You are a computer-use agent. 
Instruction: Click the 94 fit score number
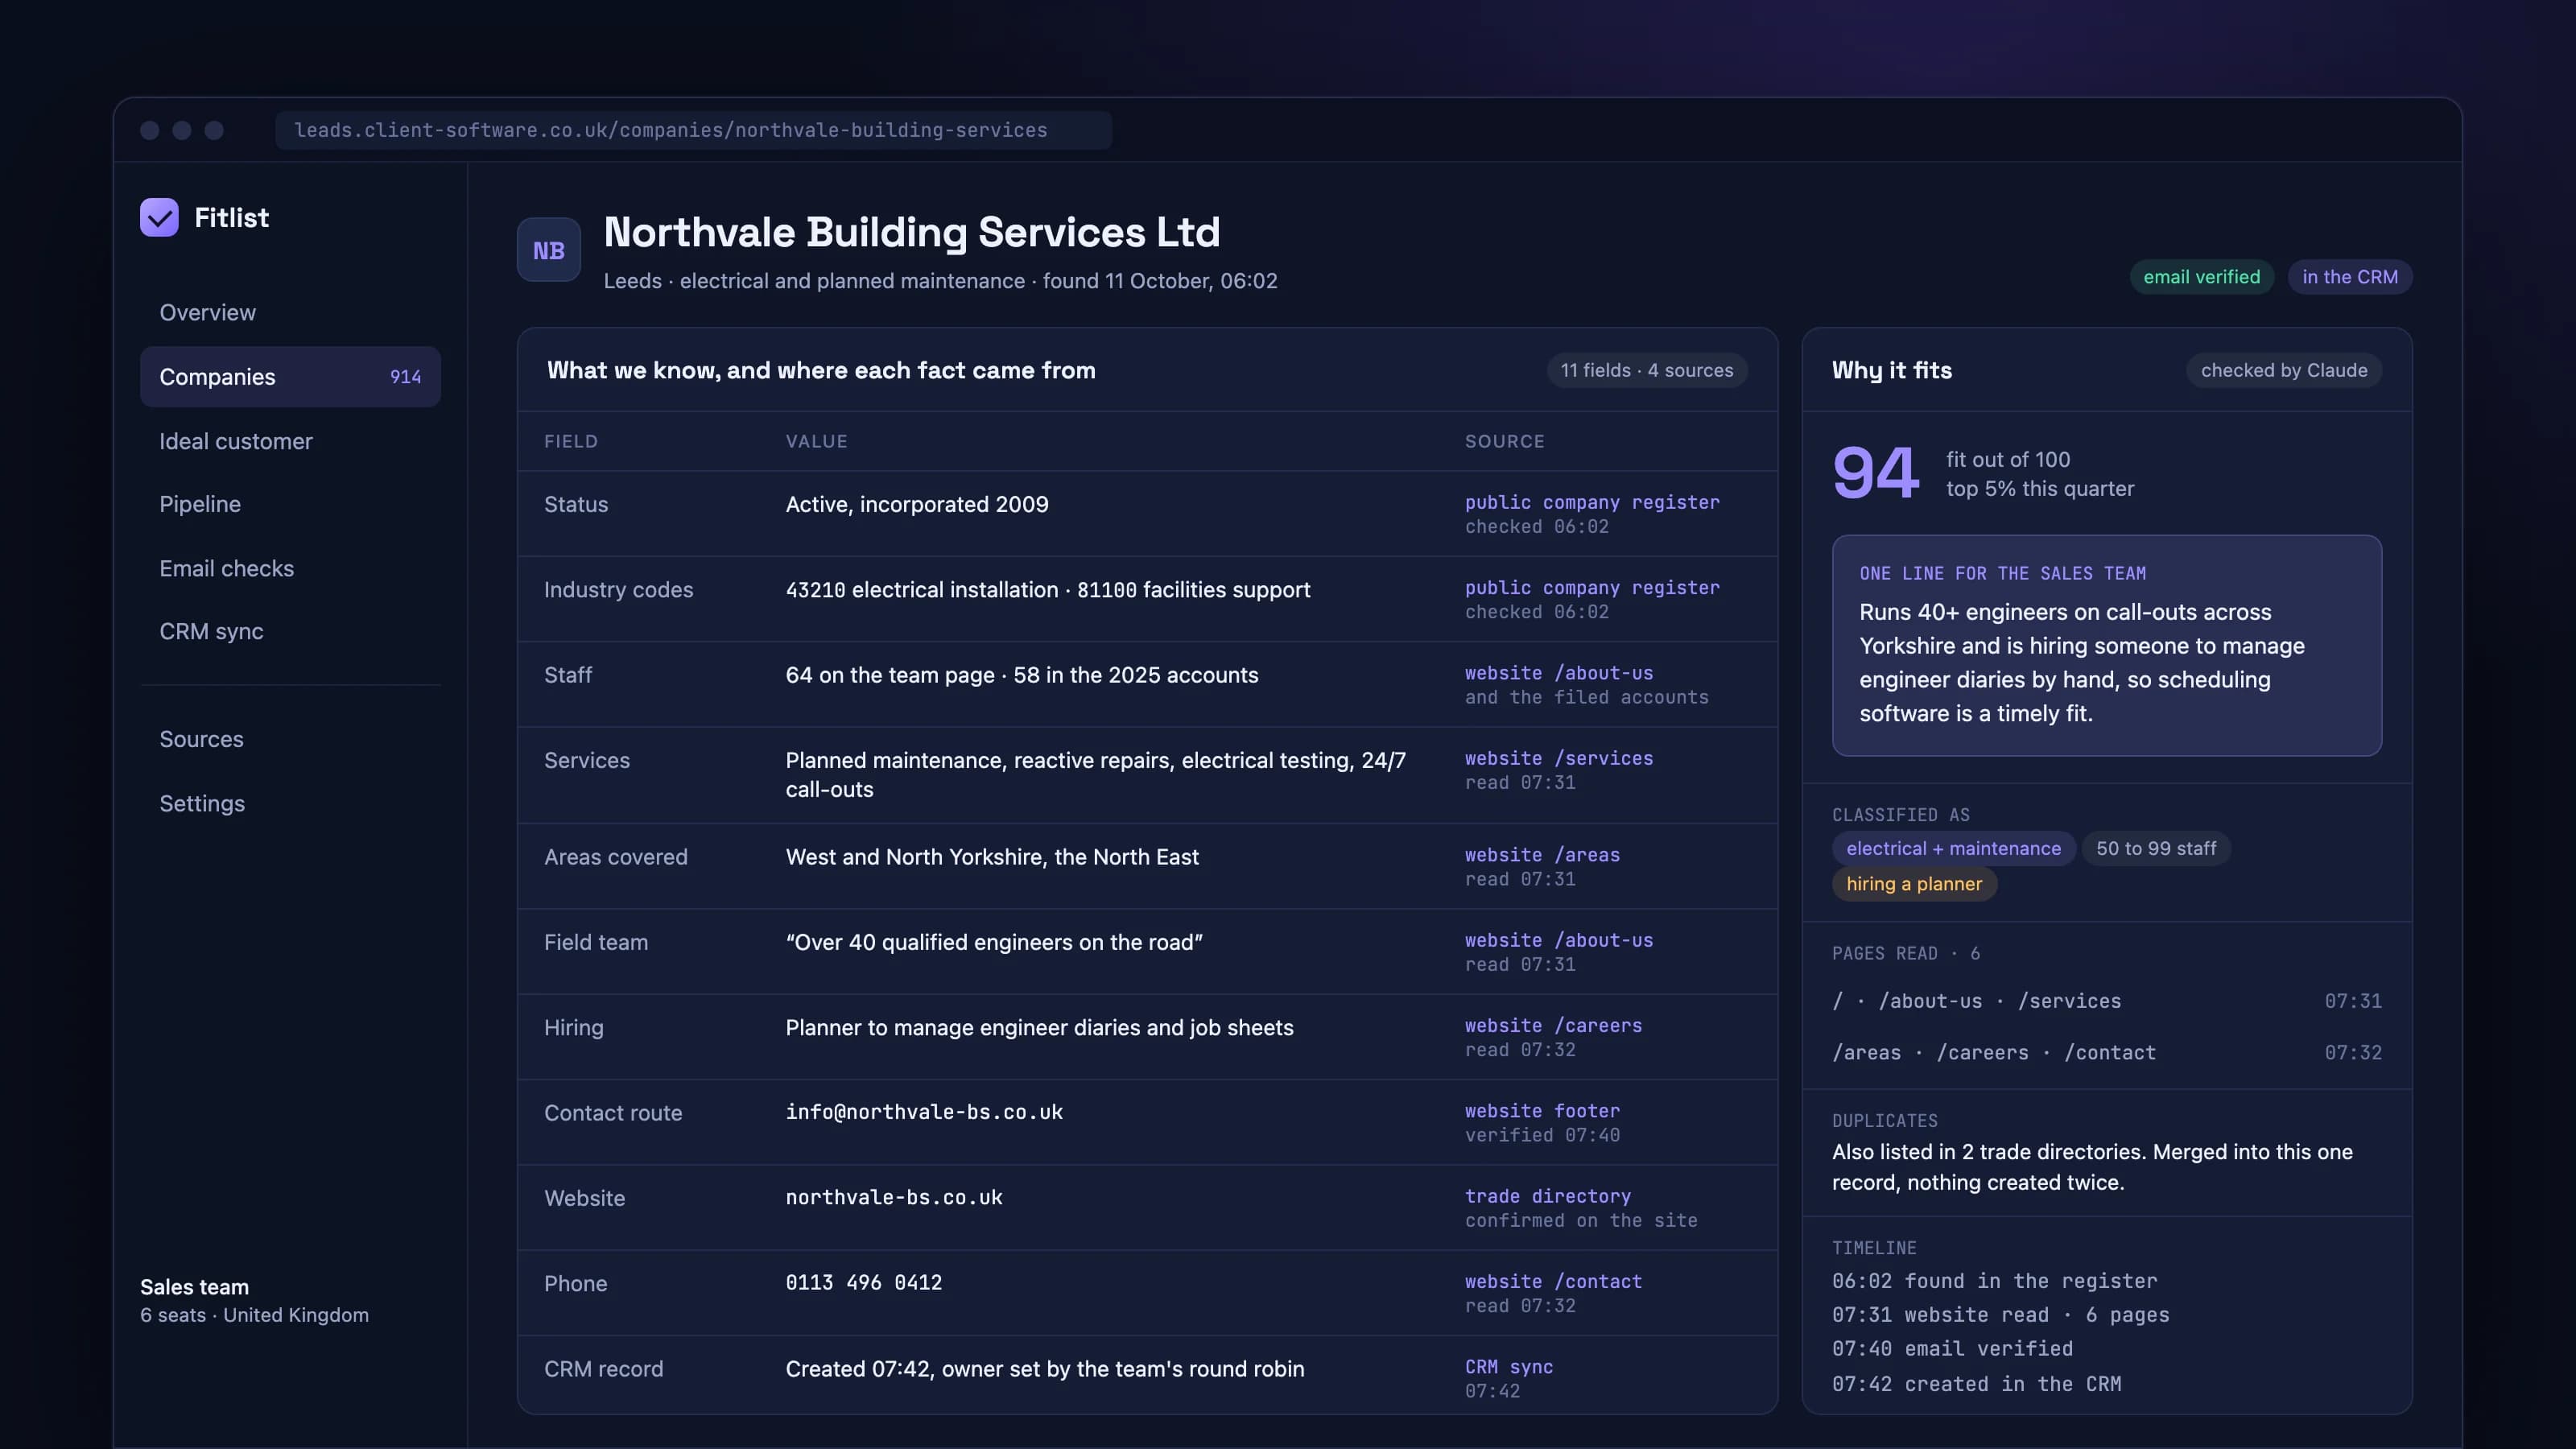[x=1875, y=473]
